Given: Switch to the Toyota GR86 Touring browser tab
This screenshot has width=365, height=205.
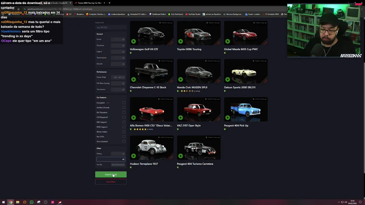Looking at the screenshot, I should click(x=89, y=3).
